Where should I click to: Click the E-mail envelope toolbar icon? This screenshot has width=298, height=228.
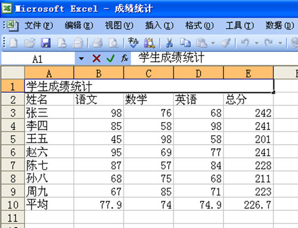click(78, 43)
